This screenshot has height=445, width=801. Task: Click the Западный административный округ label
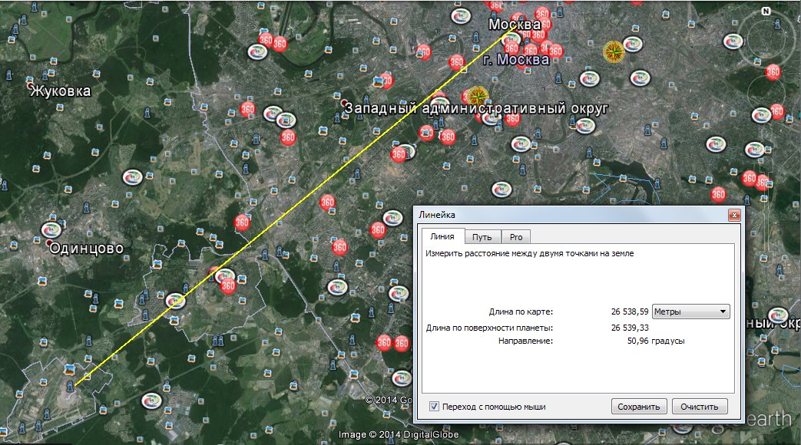pyautogui.click(x=476, y=108)
